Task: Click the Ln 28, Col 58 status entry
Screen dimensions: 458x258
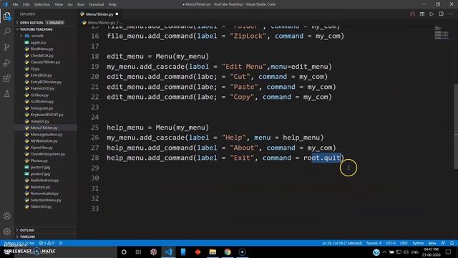Action: (x=342, y=243)
